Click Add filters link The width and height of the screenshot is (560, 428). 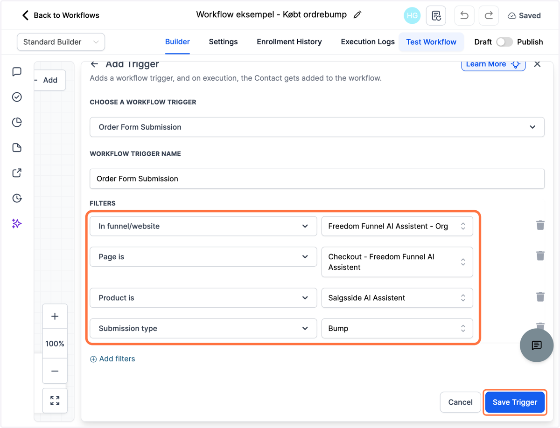(x=112, y=359)
